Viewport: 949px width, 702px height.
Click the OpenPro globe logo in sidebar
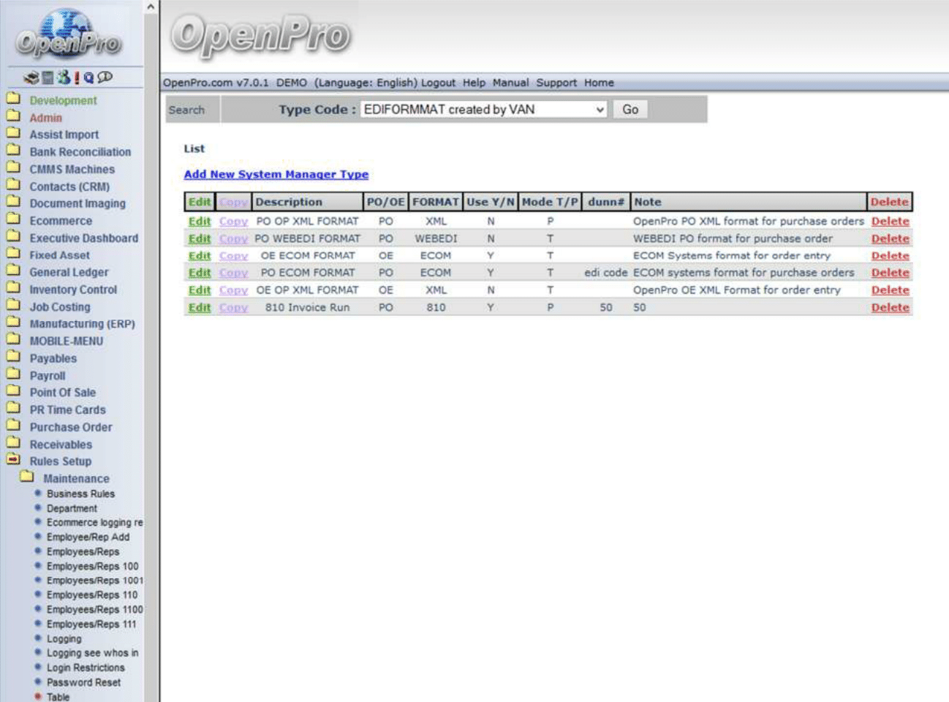(x=68, y=34)
